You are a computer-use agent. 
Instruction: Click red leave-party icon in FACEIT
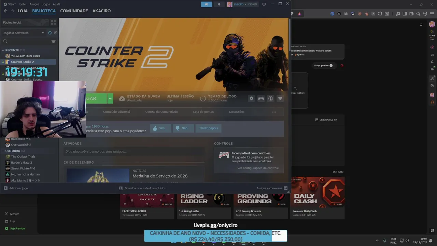coord(342,66)
